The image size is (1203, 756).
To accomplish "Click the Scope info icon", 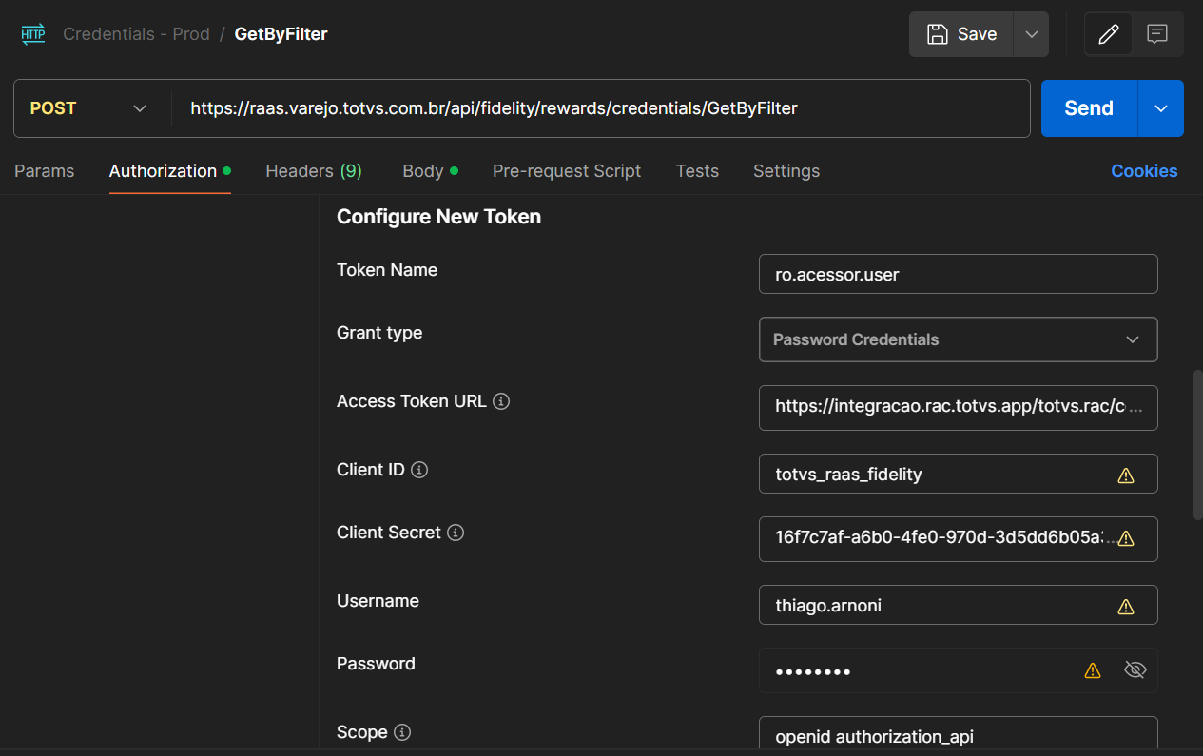I will pos(402,732).
